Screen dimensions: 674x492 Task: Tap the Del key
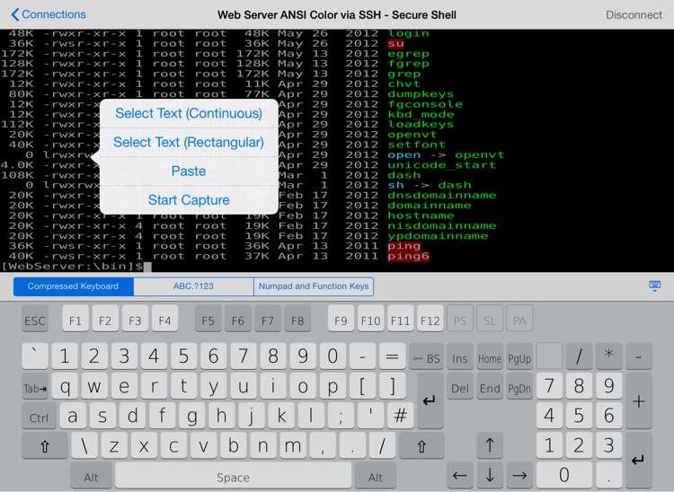pyautogui.click(x=460, y=386)
